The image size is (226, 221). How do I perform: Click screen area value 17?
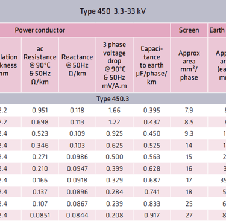point(189,180)
